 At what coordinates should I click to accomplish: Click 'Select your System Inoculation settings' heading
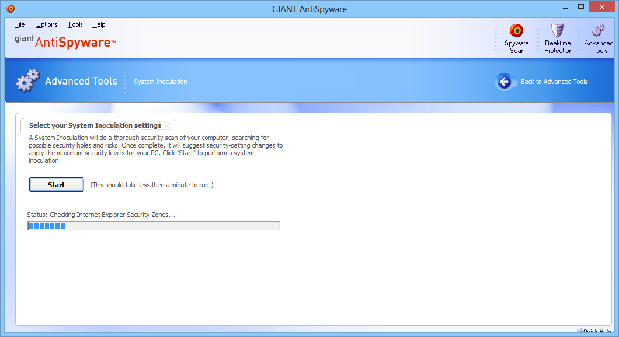(x=95, y=125)
